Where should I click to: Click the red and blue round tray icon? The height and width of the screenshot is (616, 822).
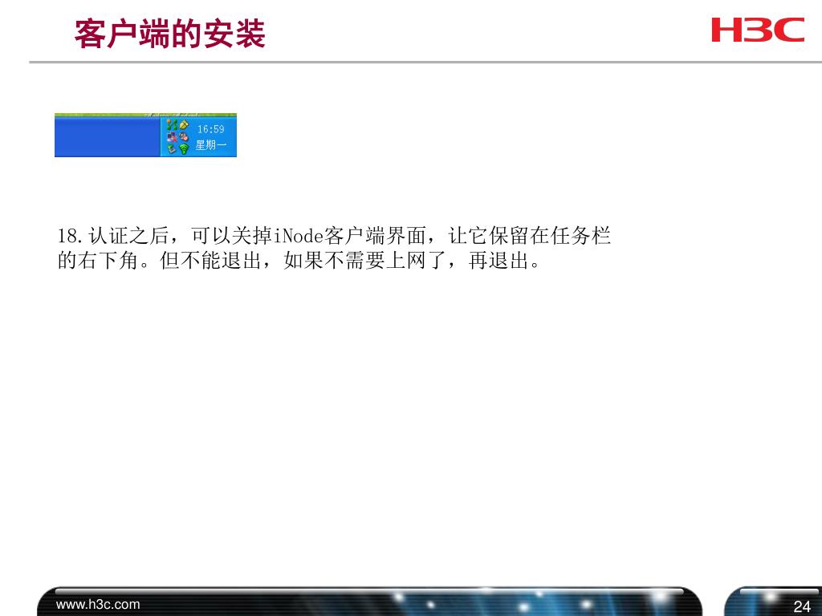pyautogui.click(x=184, y=136)
